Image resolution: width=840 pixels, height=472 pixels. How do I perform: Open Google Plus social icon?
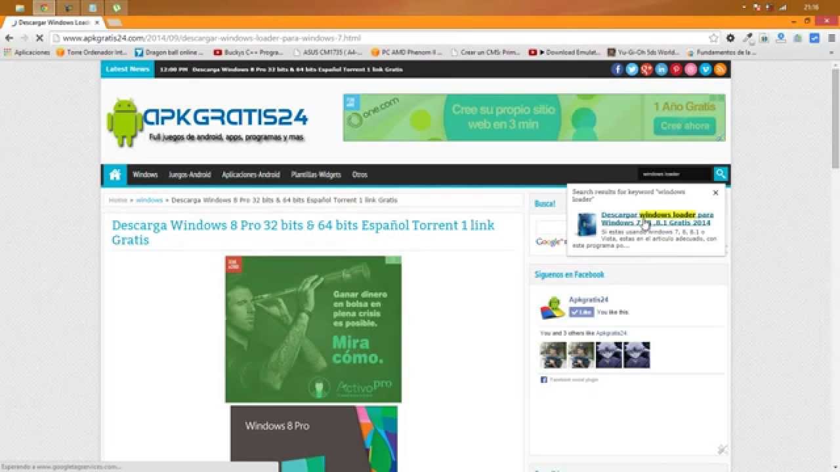pos(647,69)
